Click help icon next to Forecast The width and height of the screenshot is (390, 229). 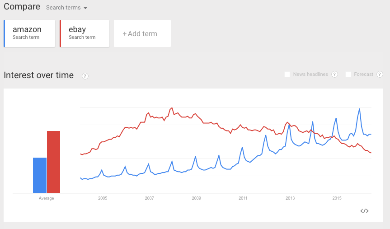coord(380,75)
